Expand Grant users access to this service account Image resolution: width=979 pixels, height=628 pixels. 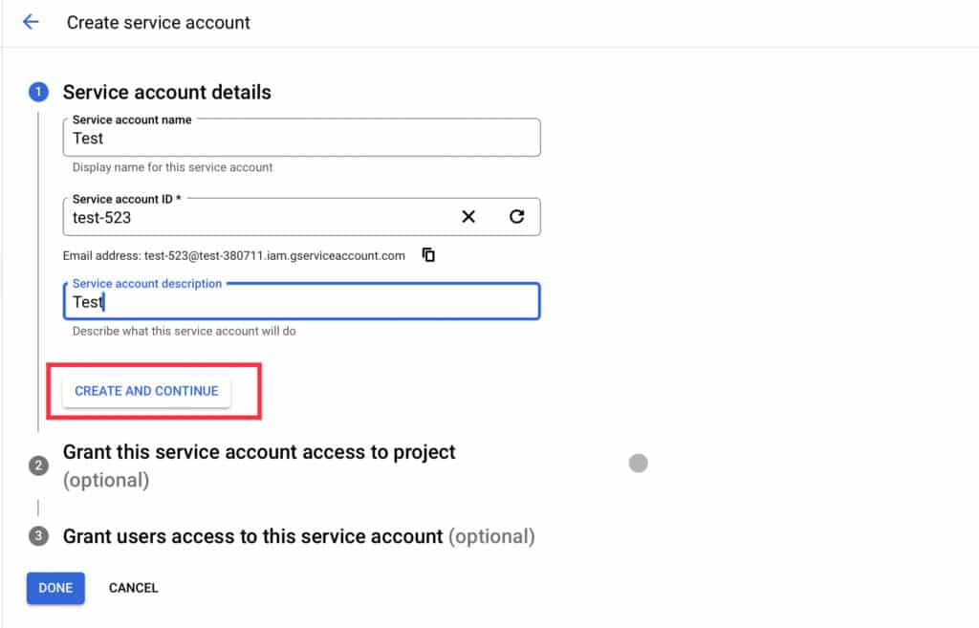click(252, 536)
